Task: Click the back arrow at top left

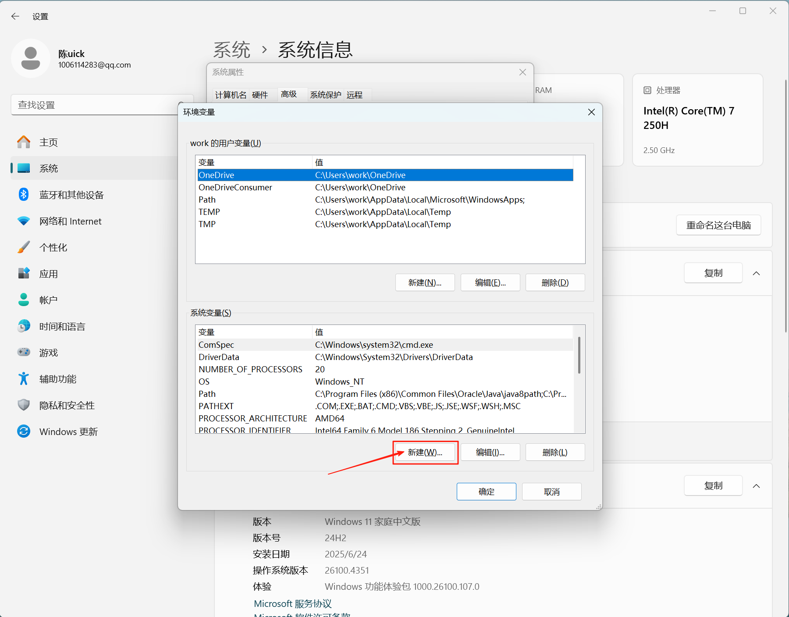Action: [x=15, y=16]
